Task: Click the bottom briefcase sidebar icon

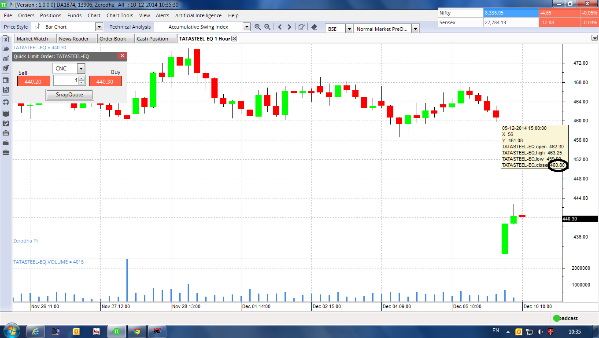Action: (x=6, y=152)
